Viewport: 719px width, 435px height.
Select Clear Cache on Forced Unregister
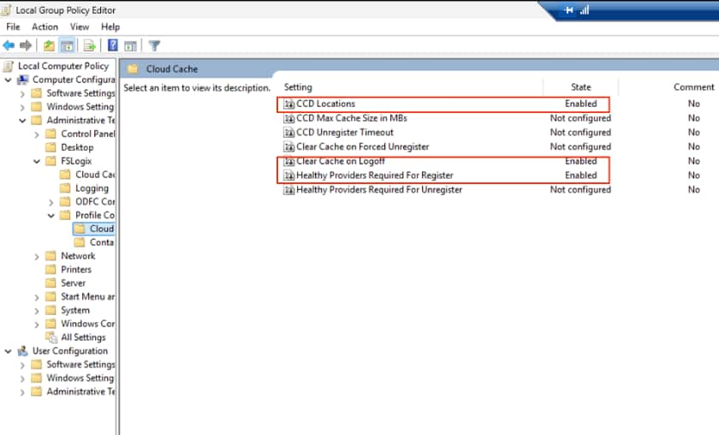[363, 146]
